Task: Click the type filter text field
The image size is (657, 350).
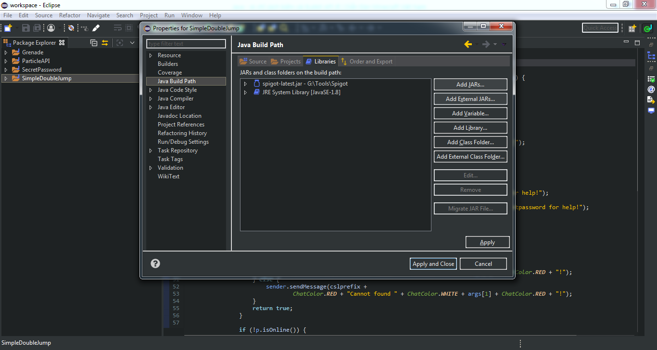Action: [x=186, y=44]
